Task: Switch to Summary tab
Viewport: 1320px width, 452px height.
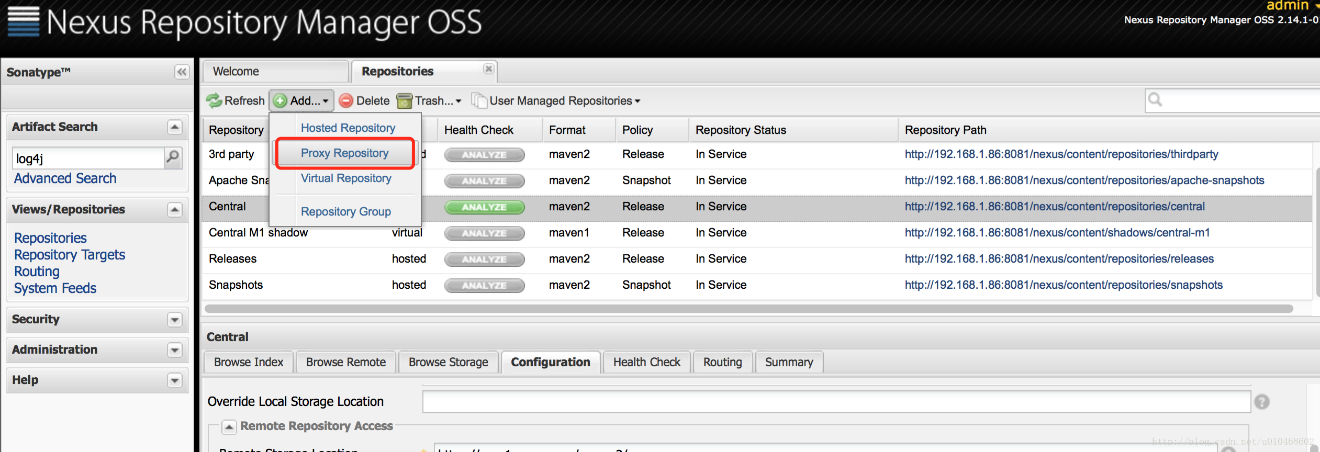Action: (789, 362)
